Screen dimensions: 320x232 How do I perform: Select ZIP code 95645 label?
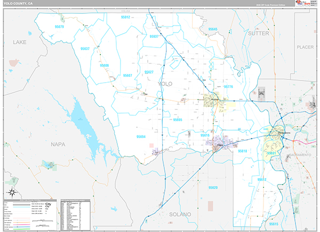point(213,29)
